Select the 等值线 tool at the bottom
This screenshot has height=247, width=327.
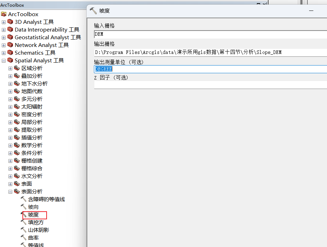36,245
